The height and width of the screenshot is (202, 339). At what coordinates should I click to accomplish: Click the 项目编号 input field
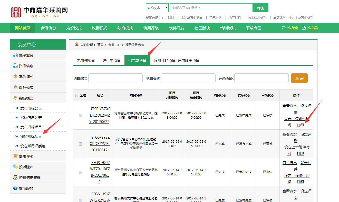click(x=115, y=78)
